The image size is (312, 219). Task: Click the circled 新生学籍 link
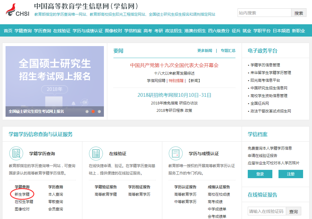22,194
